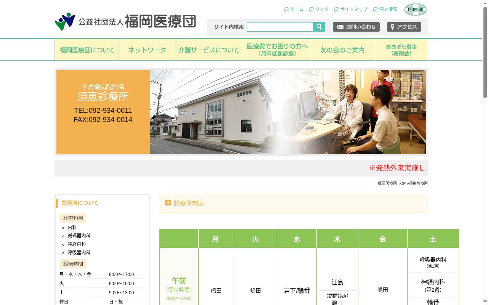The height and width of the screenshot is (305, 488).
Task: Click the 土 column header in schedule
Action: [433, 239]
